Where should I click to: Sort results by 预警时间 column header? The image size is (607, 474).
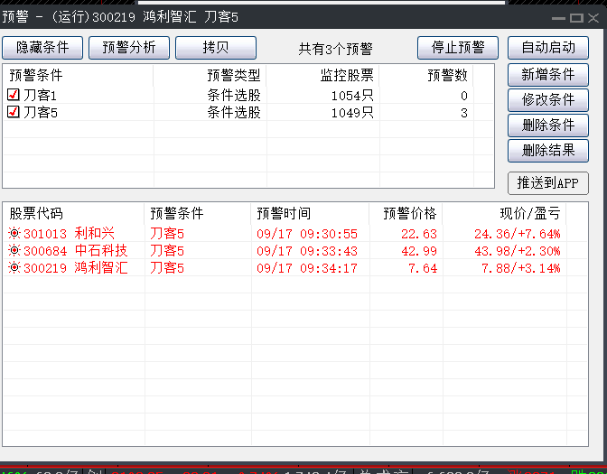point(284,214)
